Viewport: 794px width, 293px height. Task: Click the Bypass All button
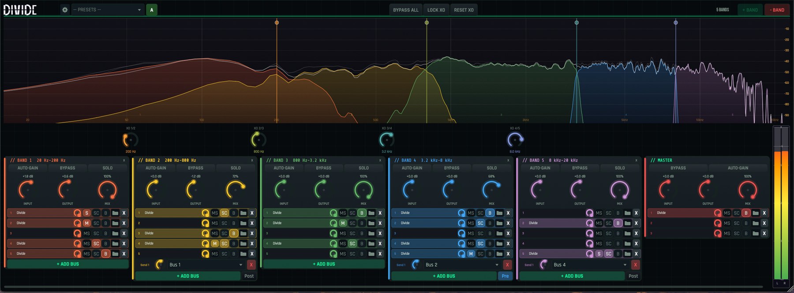coord(406,10)
